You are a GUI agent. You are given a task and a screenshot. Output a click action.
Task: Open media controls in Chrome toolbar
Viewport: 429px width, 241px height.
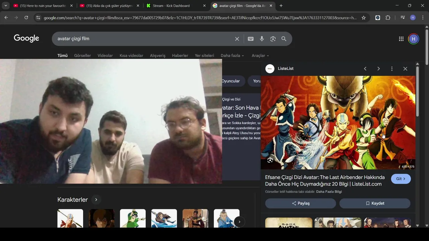pyautogui.click(x=403, y=18)
